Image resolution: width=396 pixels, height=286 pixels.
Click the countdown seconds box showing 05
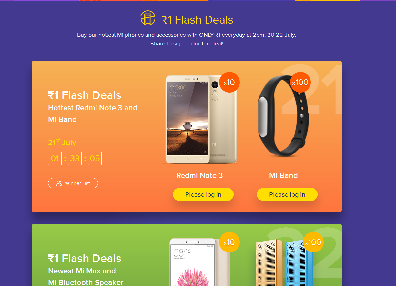tap(95, 158)
